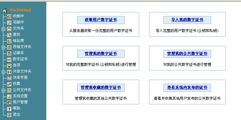Click the 获取用户数字证书 link
Screen dimensions: 241x120
101,20
